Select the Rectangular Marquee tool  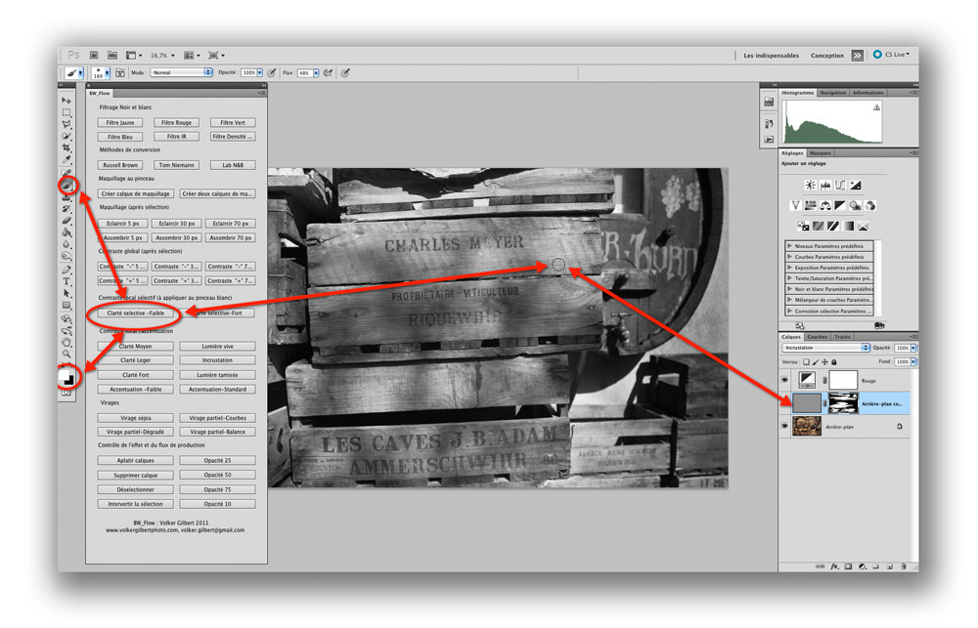pyautogui.click(x=67, y=112)
